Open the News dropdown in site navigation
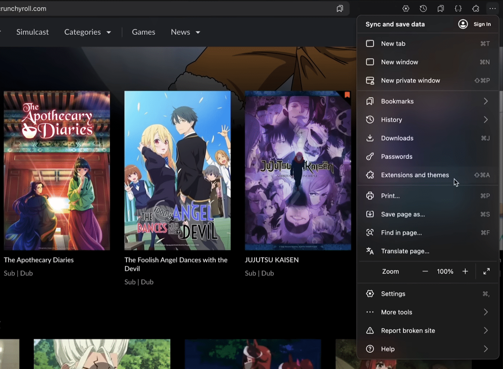The height and width of the screenshot is (369, 503). 185,32
